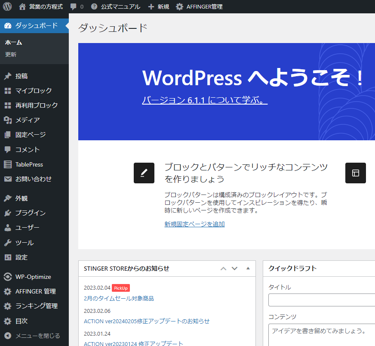375x346 pixels.
Task: Open ACTION ver20230124 修正アップデート link
Action: click(x=133, y=343)
